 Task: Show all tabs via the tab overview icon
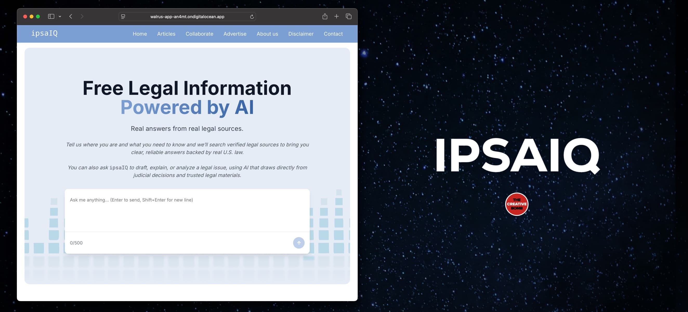(x=349, y=16)
